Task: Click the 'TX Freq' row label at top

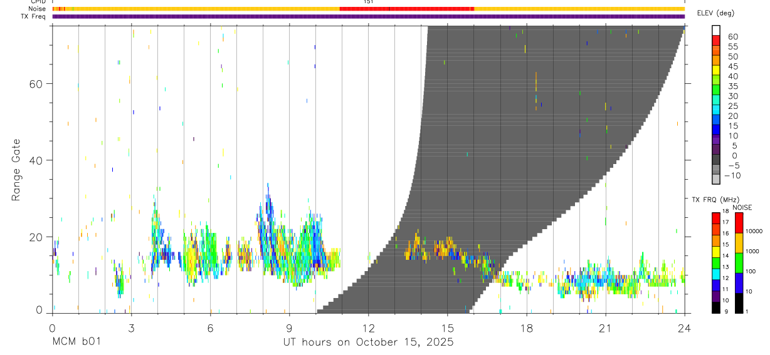Action: click(34, 16)
